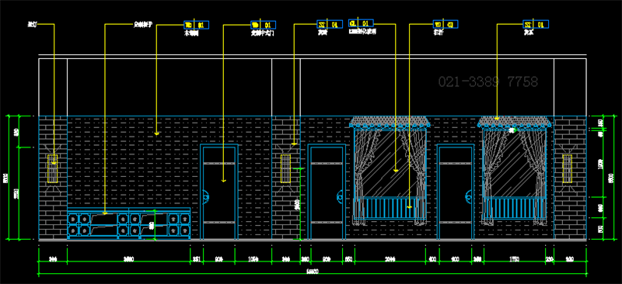Click the rightmost blue material tag
622x284 pixels.
[536, 25]
